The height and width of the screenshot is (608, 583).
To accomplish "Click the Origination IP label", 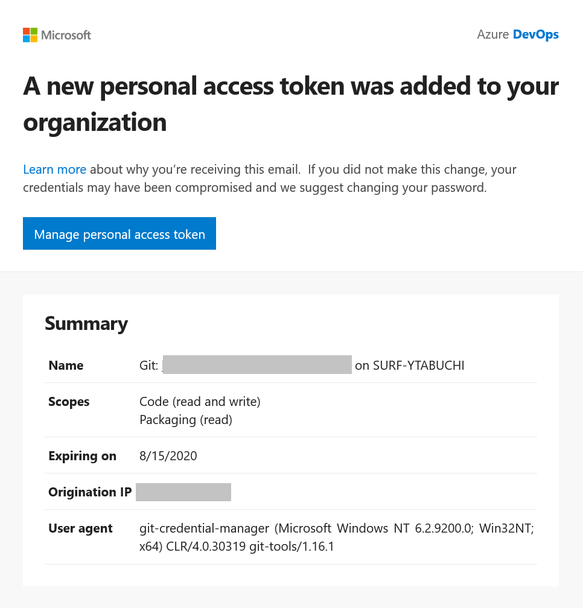I will [90, 492].
